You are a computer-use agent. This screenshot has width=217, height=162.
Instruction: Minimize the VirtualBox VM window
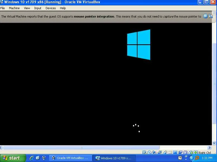[x=200, y=2]
